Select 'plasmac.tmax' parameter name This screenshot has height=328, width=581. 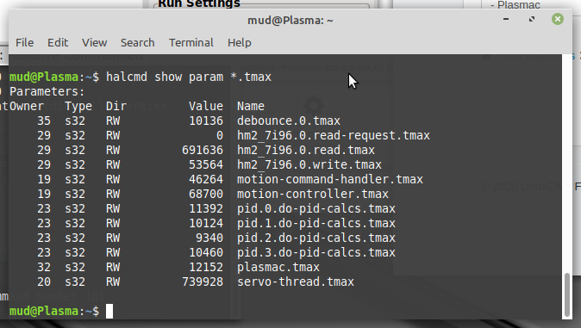(x=278, y=267)
